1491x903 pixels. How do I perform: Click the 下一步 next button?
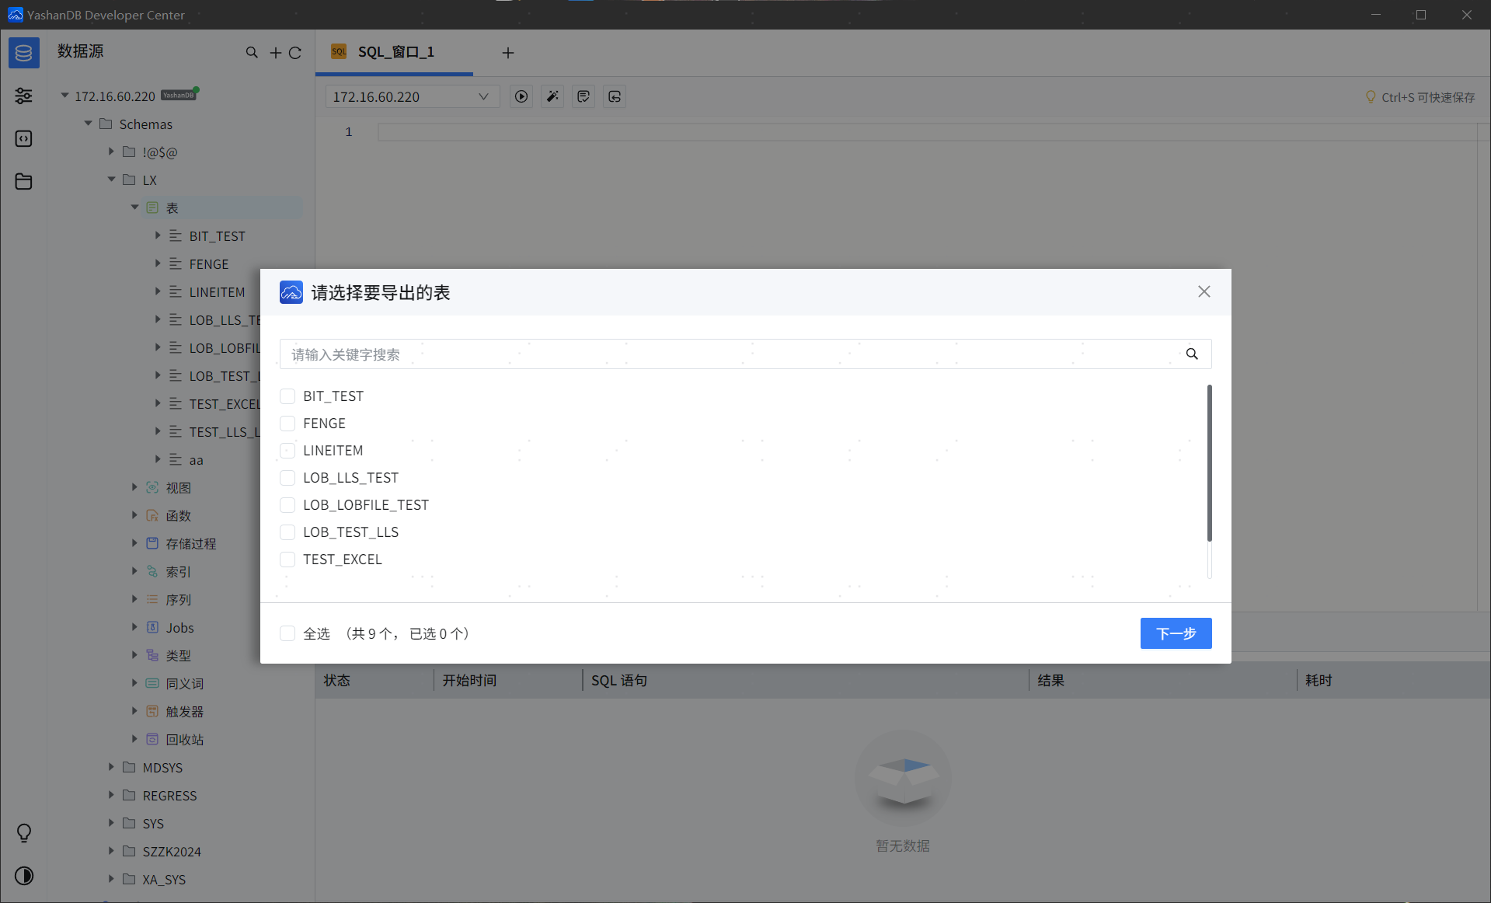point(1175,633)
